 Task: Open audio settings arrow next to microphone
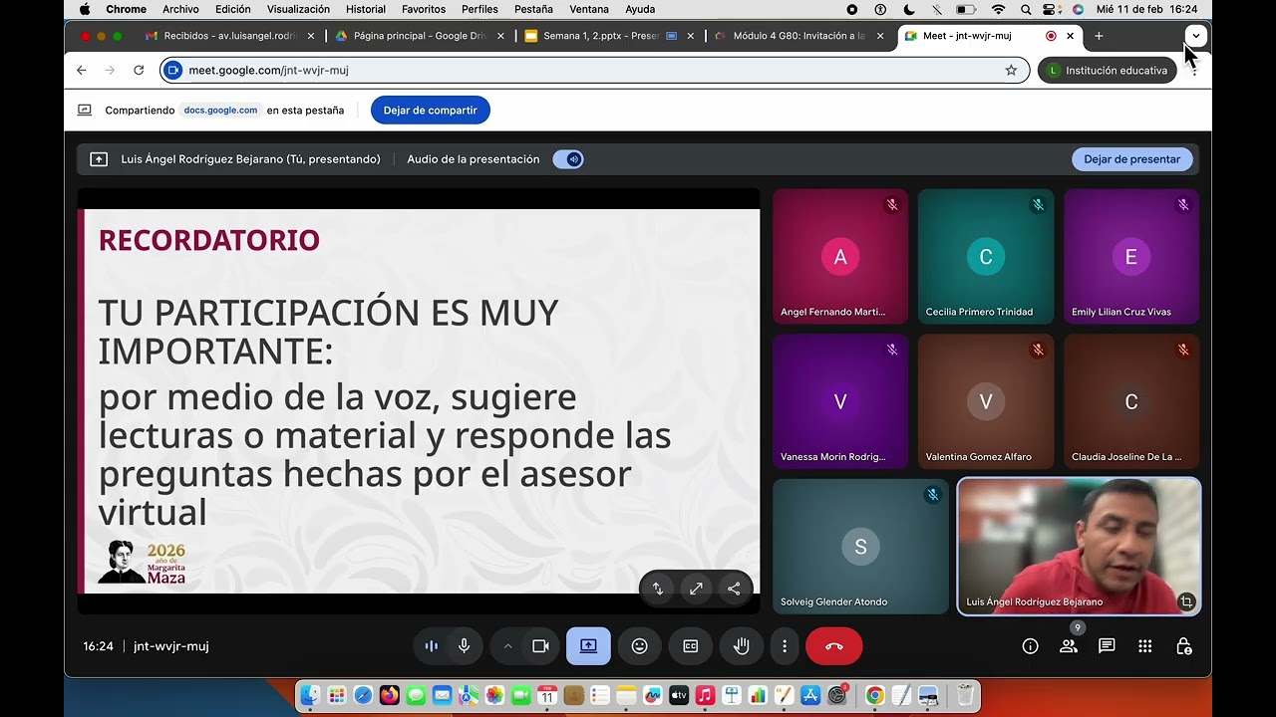(x=507, y=646)
